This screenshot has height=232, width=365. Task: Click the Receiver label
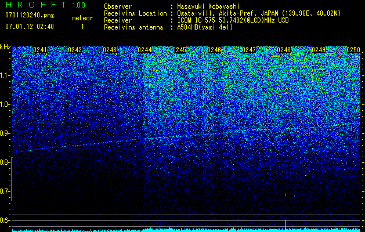point(118,20)
